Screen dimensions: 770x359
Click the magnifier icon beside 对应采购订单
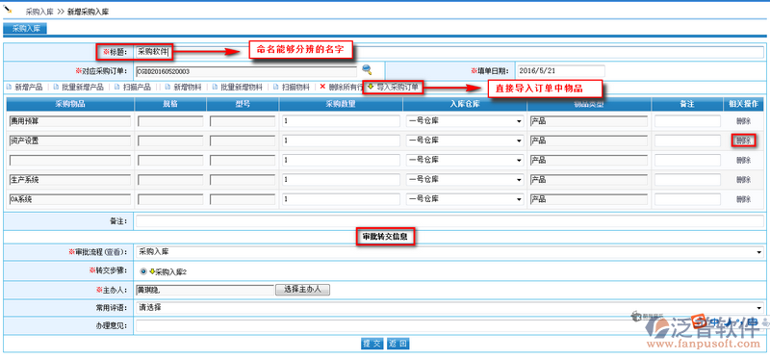point(367,70)
